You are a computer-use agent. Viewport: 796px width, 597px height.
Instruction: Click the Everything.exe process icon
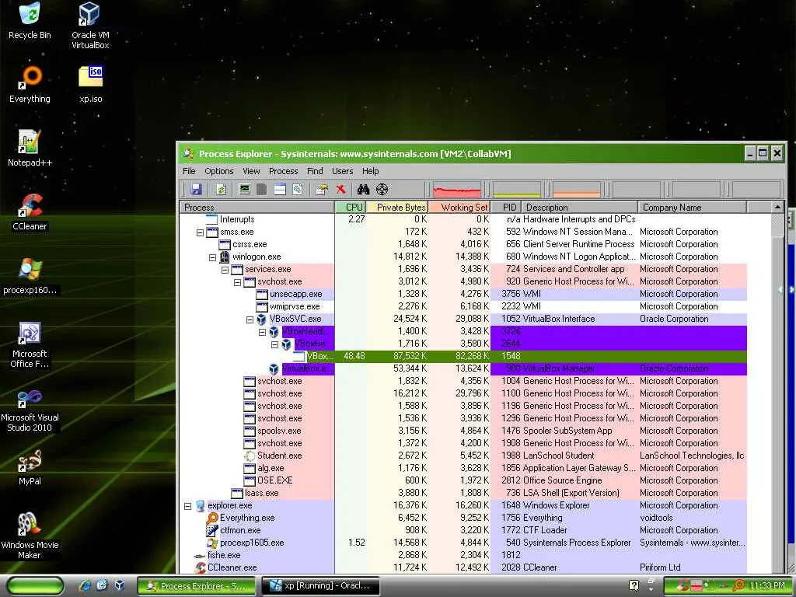(212, 518)
